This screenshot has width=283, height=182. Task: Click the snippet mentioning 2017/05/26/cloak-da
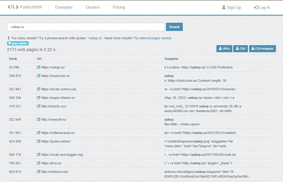200,155
